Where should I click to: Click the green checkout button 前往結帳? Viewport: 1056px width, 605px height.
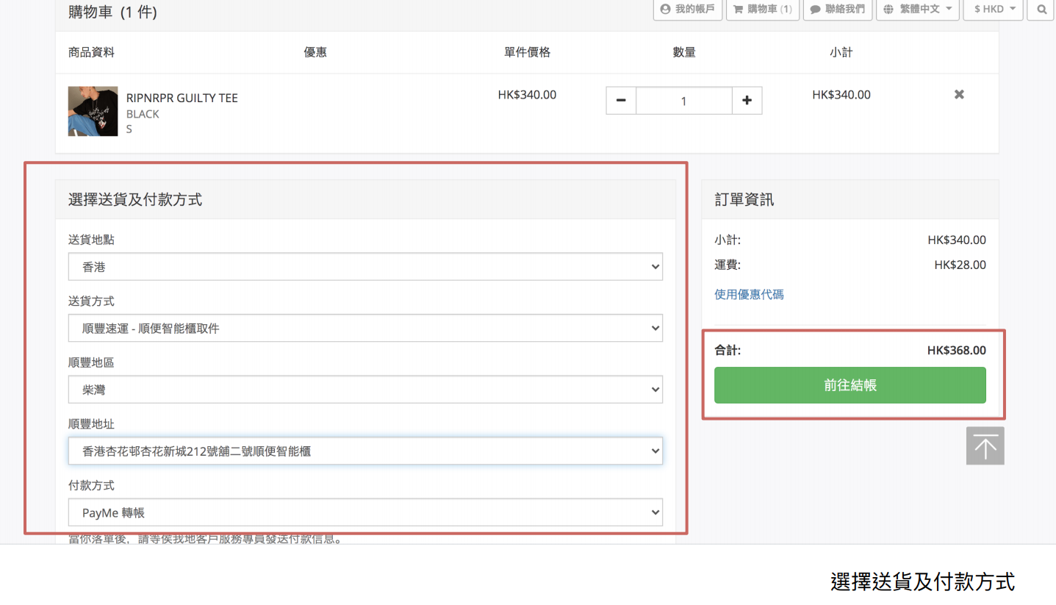click(850, 385)
